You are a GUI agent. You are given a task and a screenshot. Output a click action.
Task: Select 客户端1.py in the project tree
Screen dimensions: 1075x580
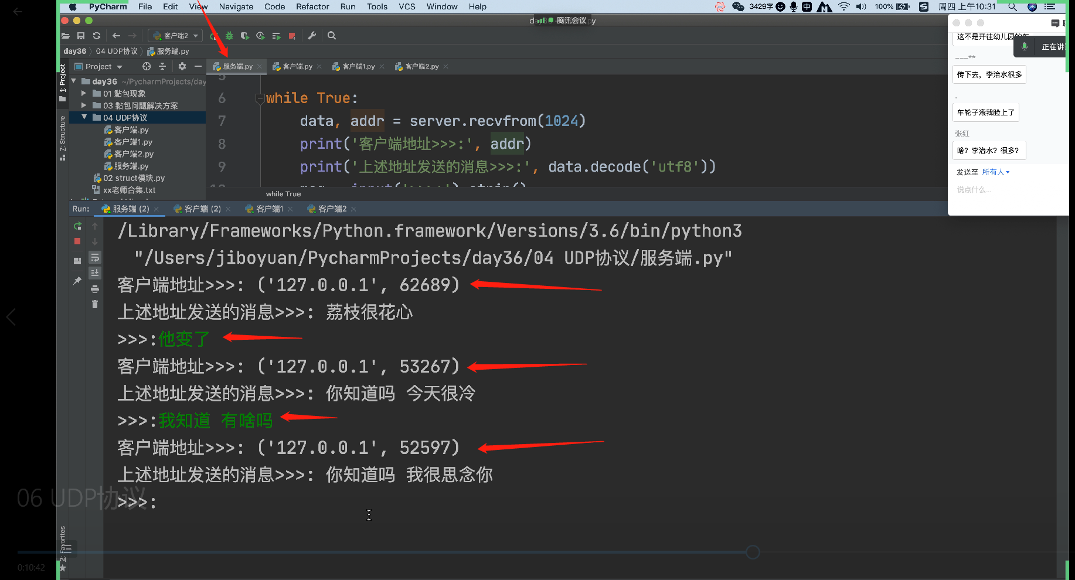point(133,142)
